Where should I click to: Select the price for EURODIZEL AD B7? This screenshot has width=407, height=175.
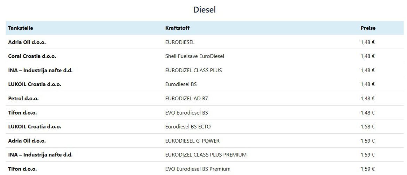367,99
